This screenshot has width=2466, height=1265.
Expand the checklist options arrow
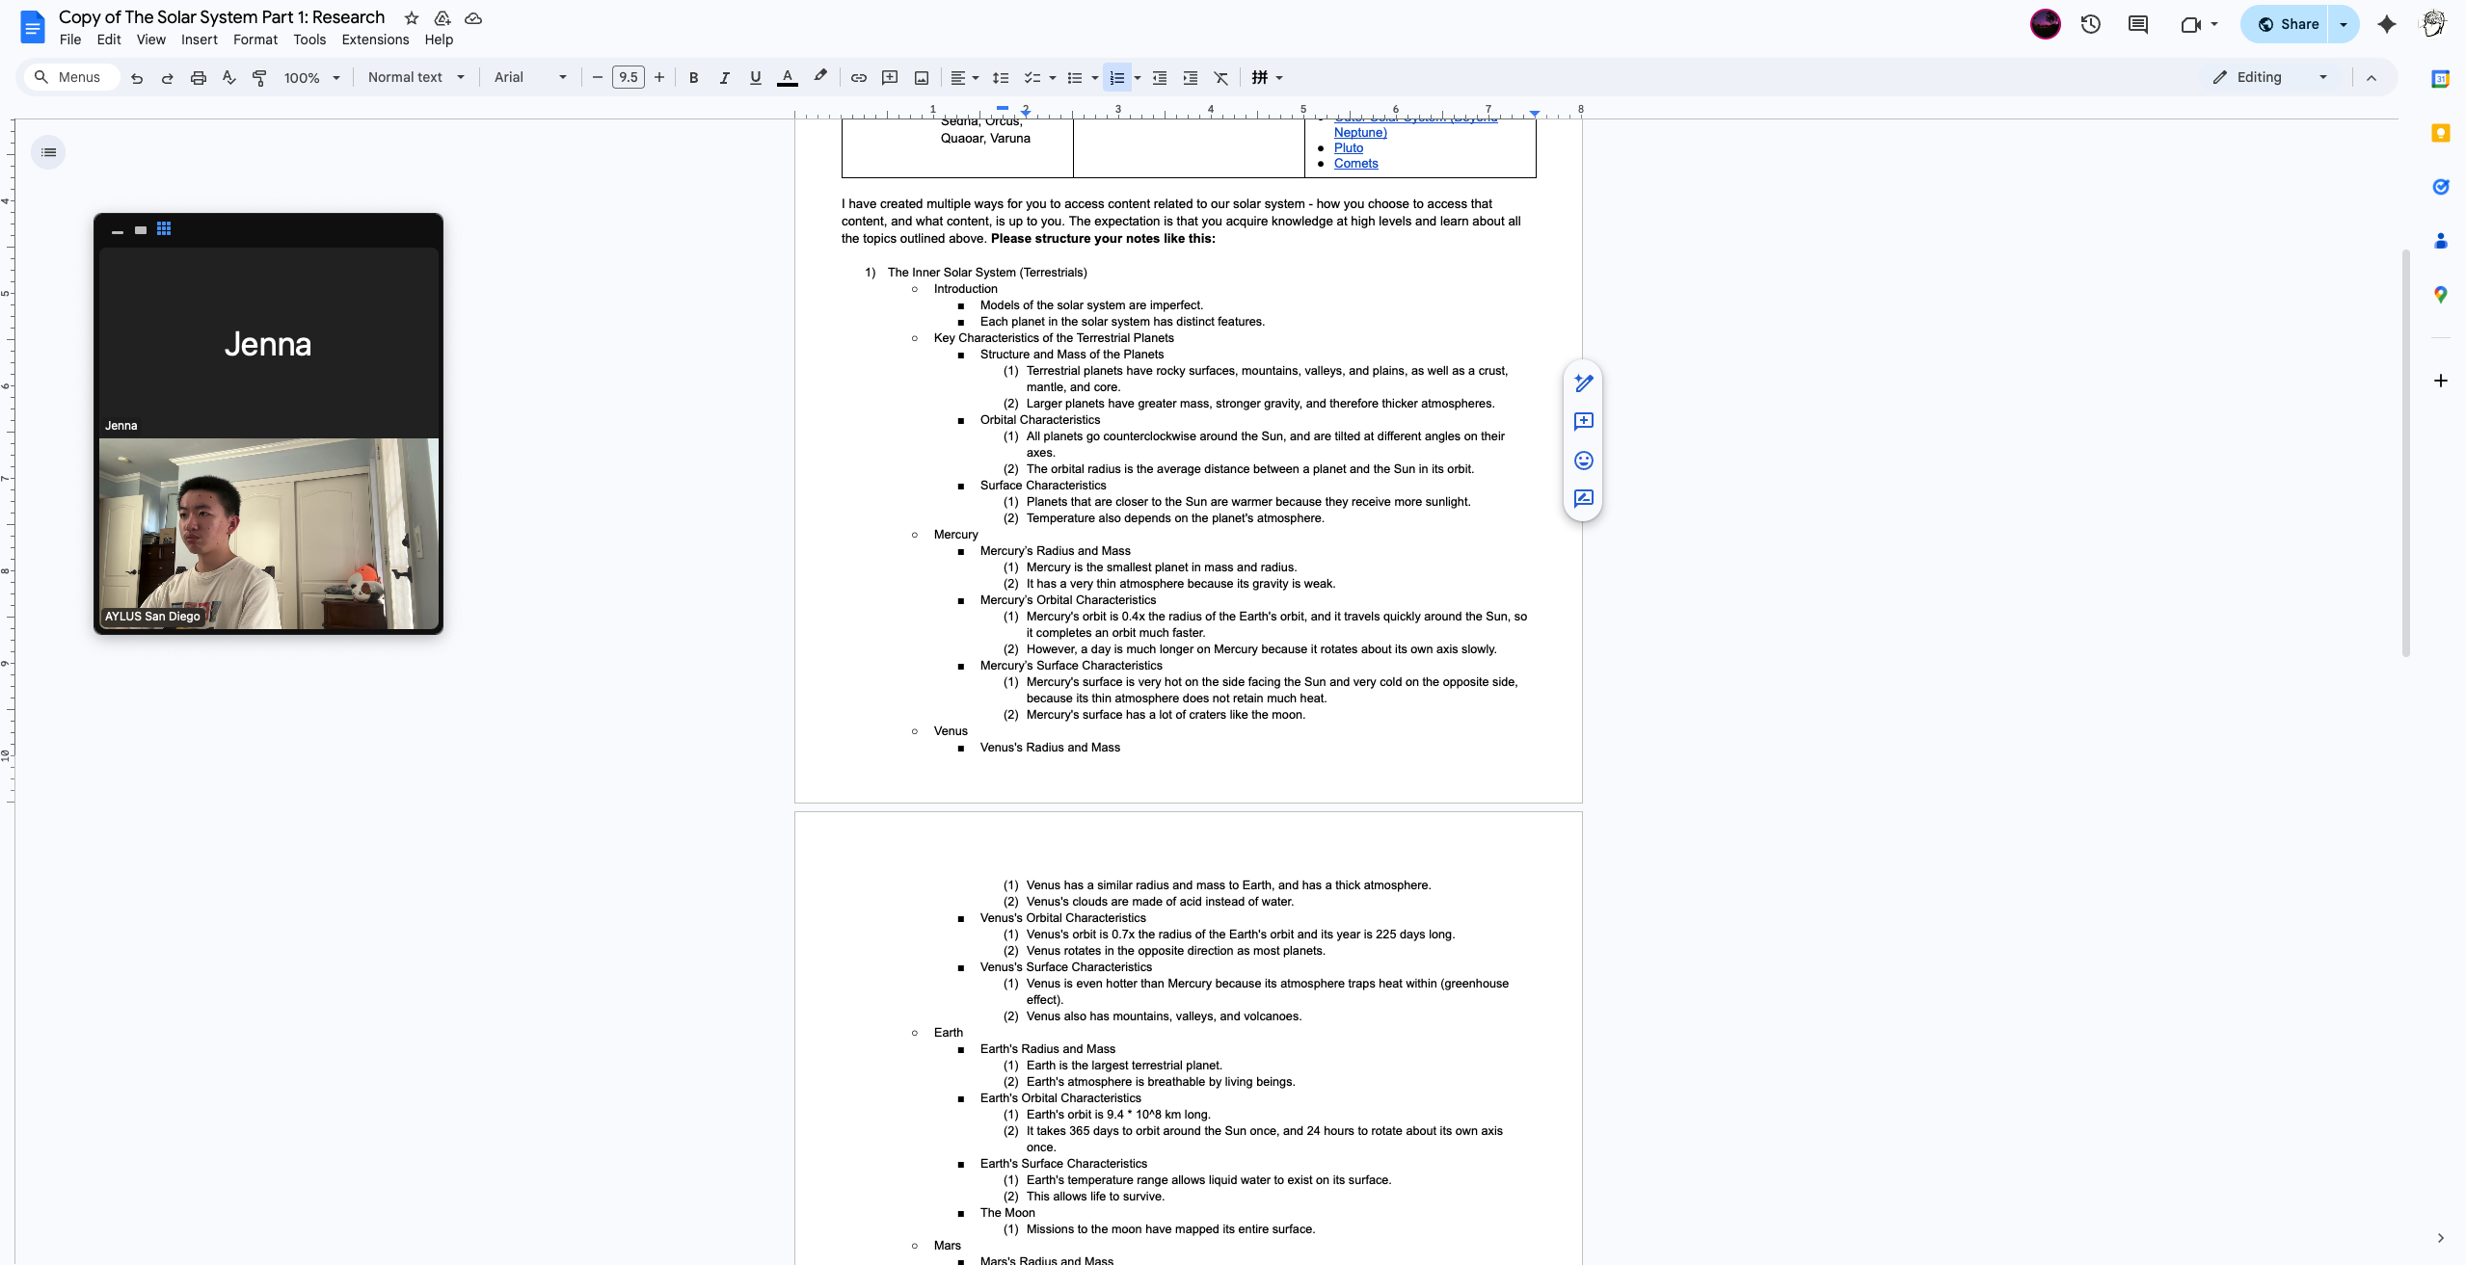coord(1052,78)
